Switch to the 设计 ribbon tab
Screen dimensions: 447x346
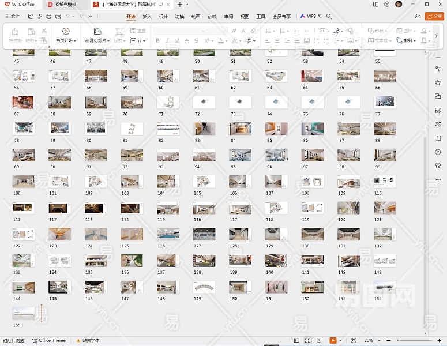pyautogui.click(x=163, y=17)
